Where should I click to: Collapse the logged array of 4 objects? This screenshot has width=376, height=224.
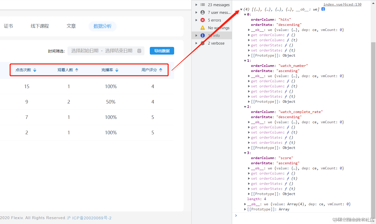[x=241, y=9]
